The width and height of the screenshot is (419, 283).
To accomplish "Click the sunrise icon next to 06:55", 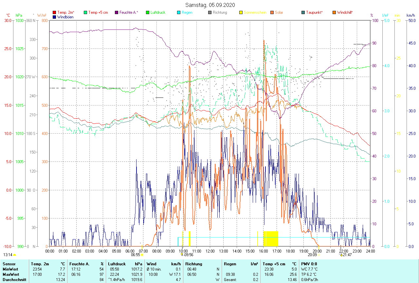I will click(x=142, y=255).
